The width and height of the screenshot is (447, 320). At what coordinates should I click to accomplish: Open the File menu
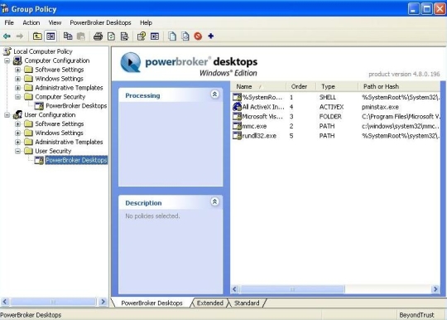(x=9, y=22)
